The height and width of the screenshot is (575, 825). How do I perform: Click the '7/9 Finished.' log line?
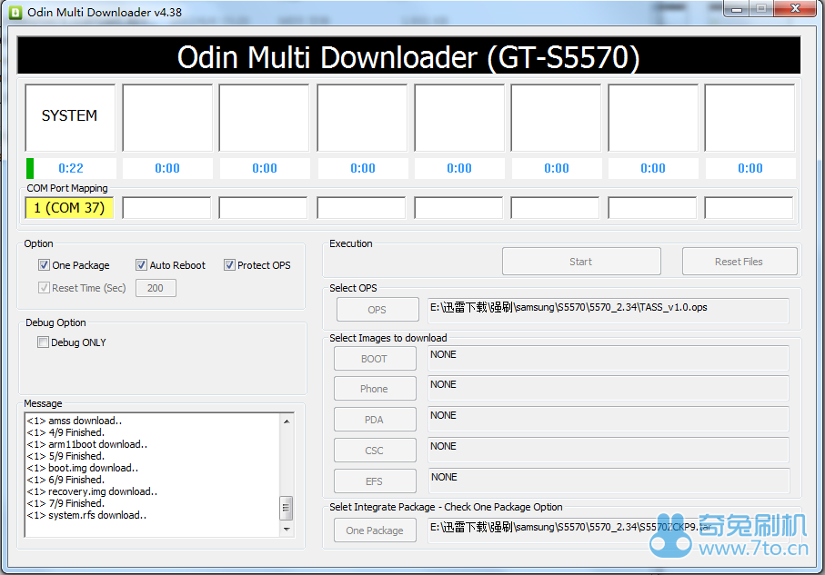point(65,503)
